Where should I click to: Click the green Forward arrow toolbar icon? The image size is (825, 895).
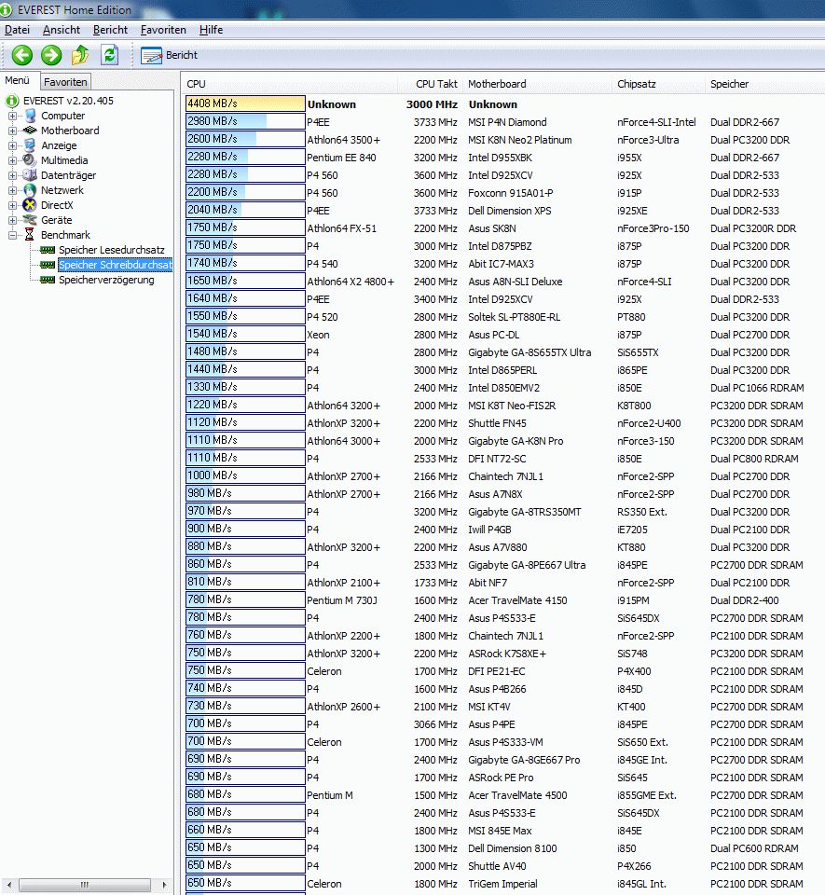pos(51,55)
